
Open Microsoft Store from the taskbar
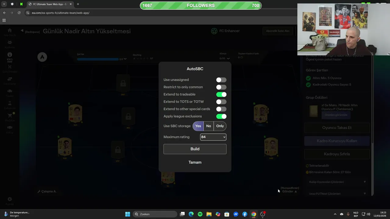point(227,214)
